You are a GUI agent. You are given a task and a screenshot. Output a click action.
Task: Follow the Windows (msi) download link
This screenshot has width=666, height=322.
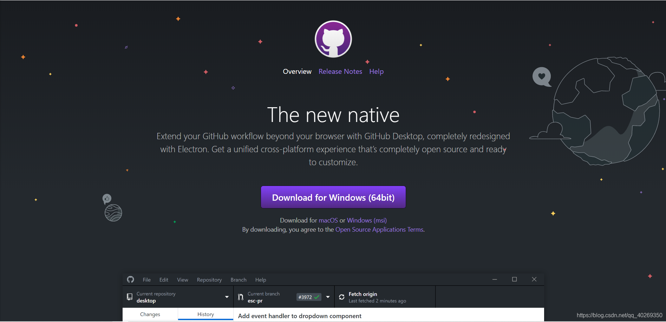click(x=367, y=220)
